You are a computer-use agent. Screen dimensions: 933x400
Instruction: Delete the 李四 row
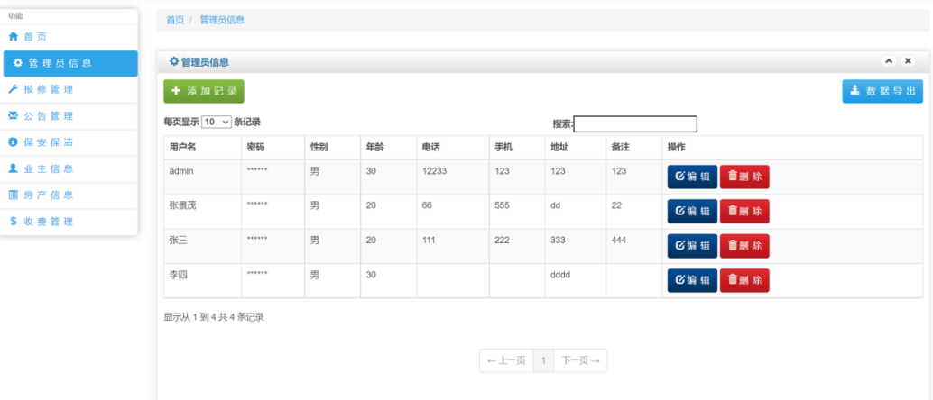click(744, 281)
